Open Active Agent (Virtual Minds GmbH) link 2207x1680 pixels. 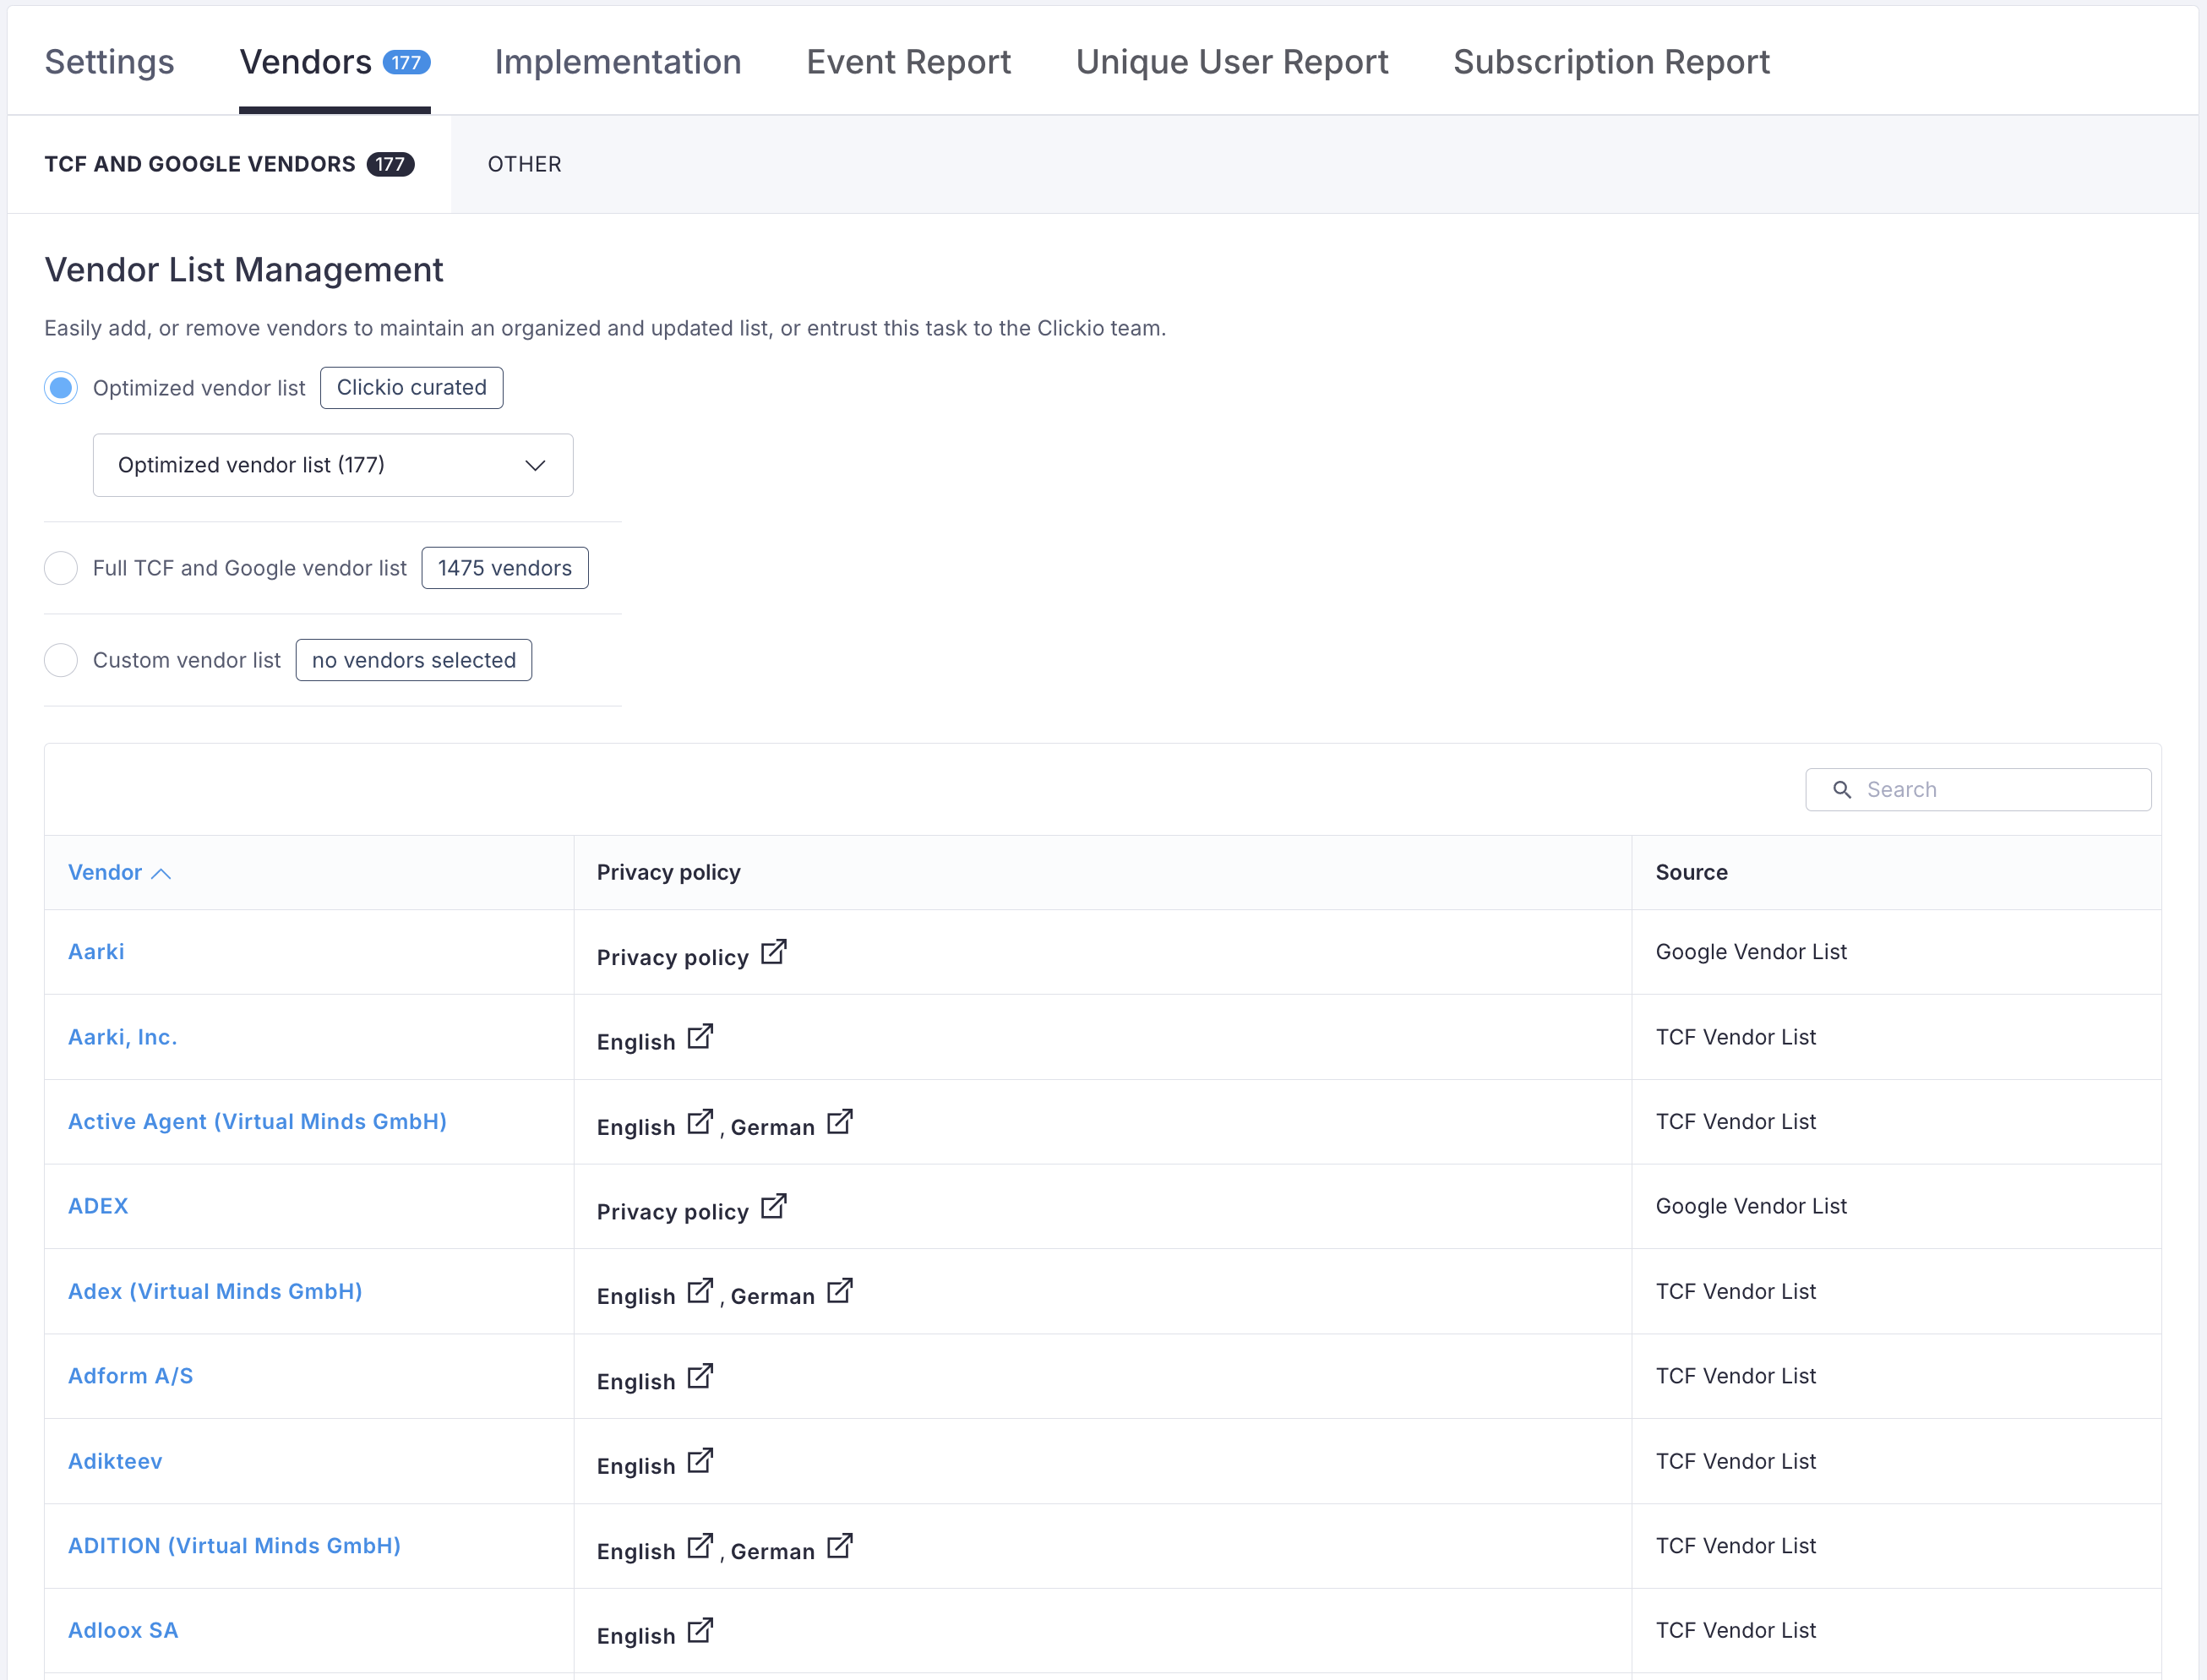click(257, 1121)
